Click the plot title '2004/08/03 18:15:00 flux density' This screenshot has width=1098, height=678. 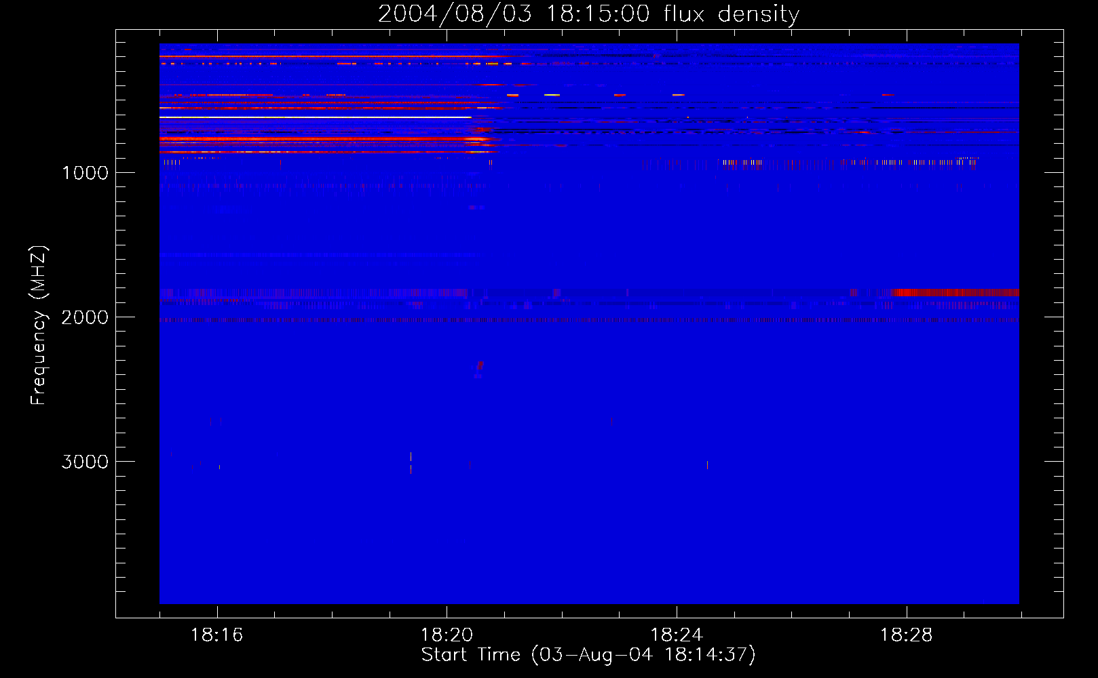(588, 14)
